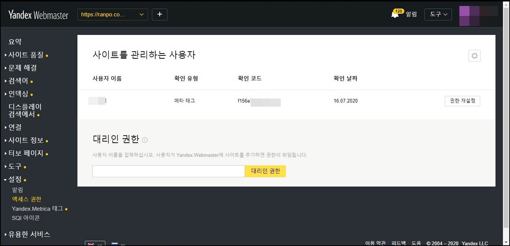Click the 권한 재설정 button
This screenshot has height=246, width=510.
click(462, 101)
